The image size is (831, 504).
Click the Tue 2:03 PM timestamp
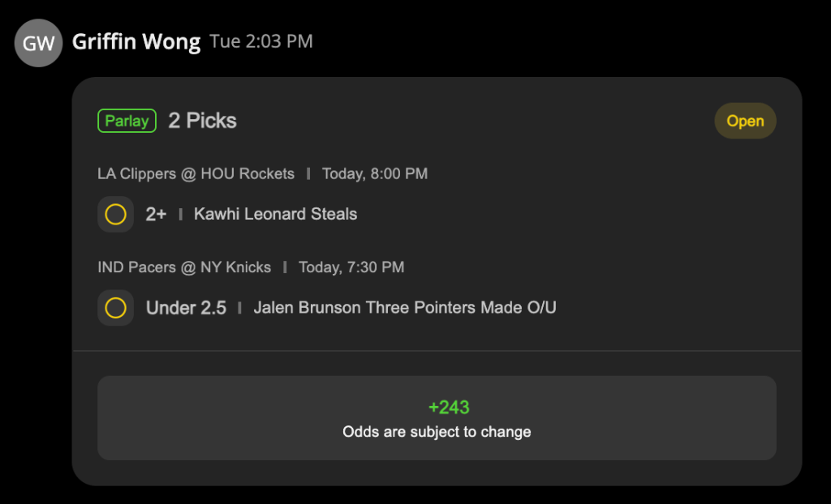(x=261, y=41)
